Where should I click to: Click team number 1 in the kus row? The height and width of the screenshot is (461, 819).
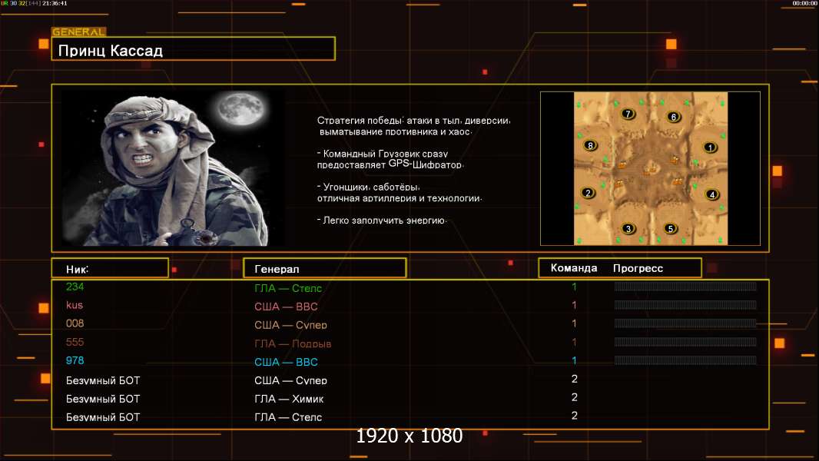[574, 305]
